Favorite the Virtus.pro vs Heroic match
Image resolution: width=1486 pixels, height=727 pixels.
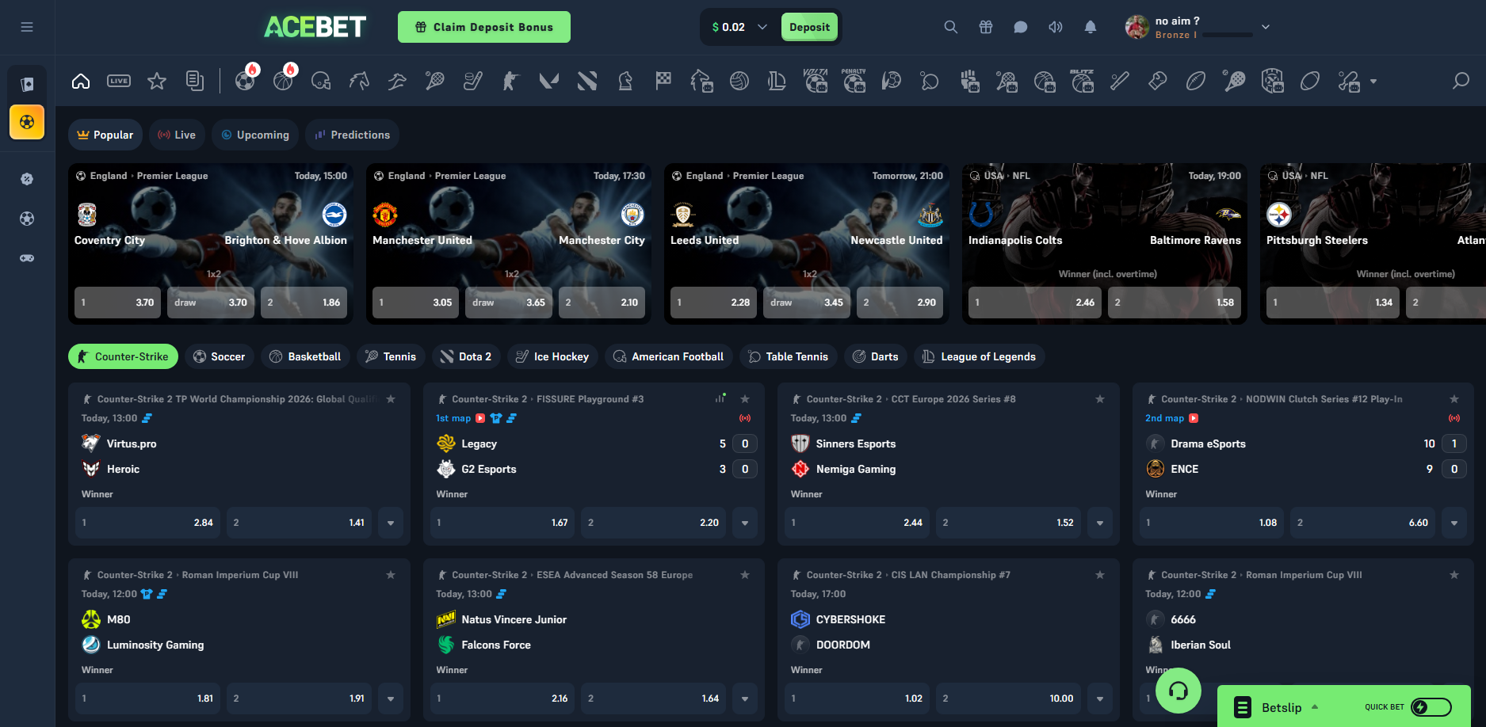[x=391, y=399]
